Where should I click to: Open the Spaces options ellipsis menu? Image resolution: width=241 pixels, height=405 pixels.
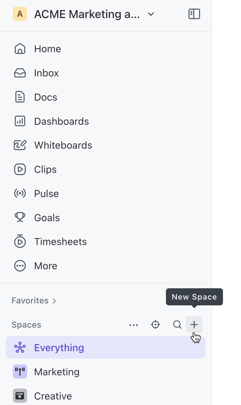134,325
